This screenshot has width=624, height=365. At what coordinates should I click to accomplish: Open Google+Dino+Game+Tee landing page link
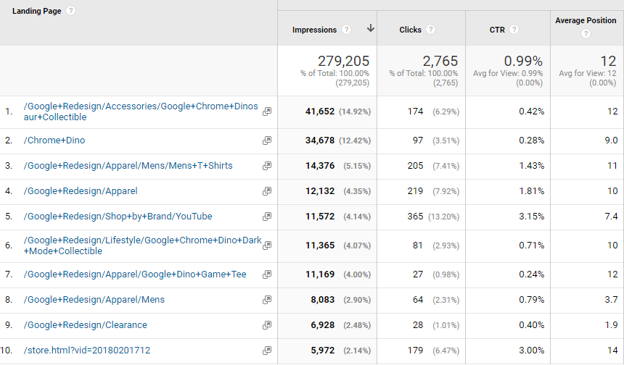[135, 274]
